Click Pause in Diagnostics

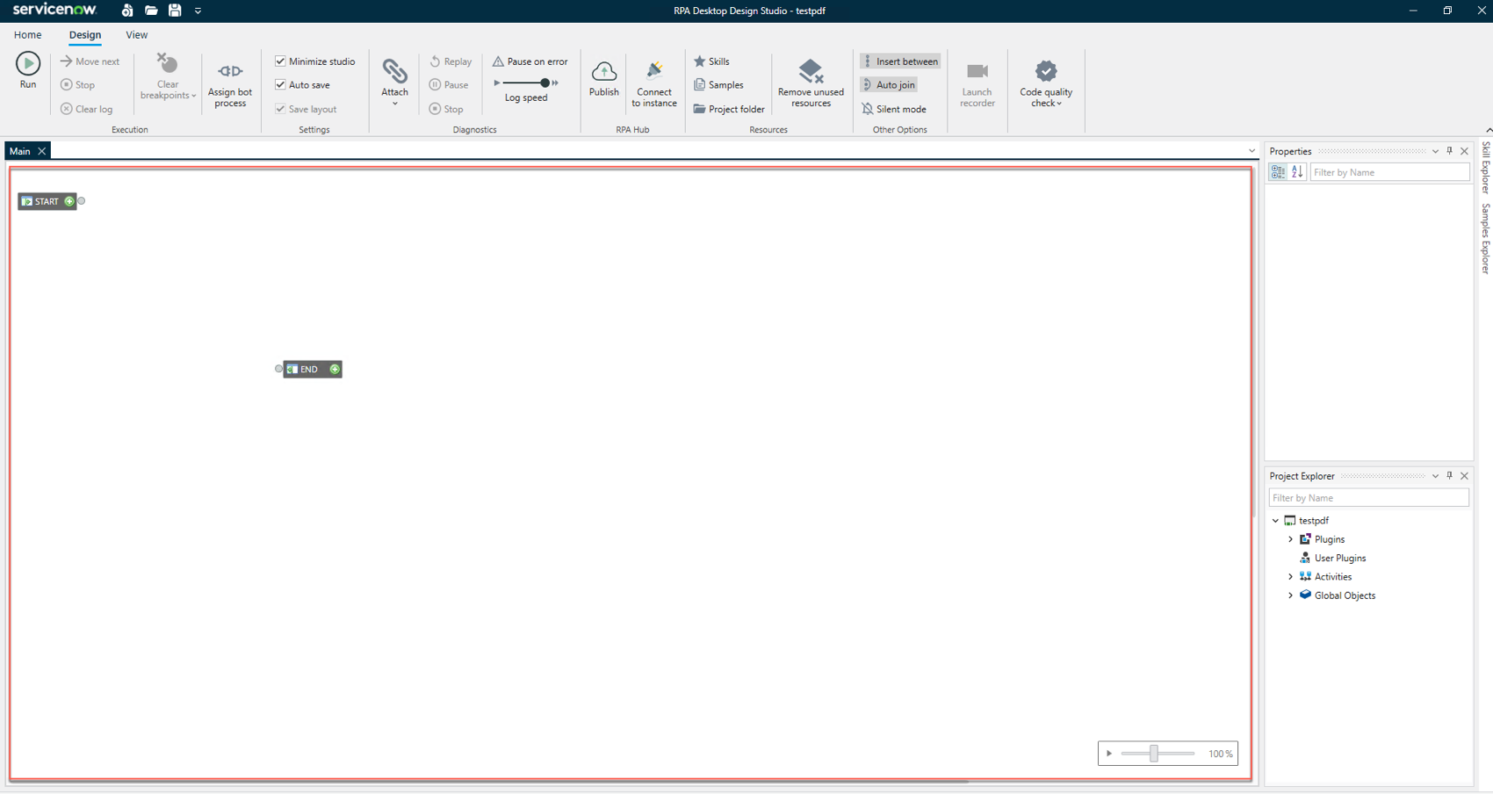pos(449,85)
